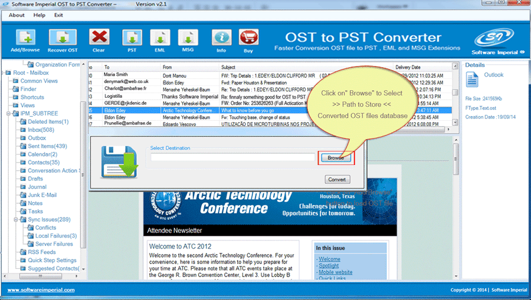This screenshot has width=531, height=300.
Task: Open www.softwareimperial.com link
Action: 41,290
